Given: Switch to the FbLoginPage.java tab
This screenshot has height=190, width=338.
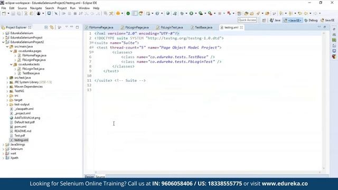Looking at the screenshot, I should click(x=135, y=27).
